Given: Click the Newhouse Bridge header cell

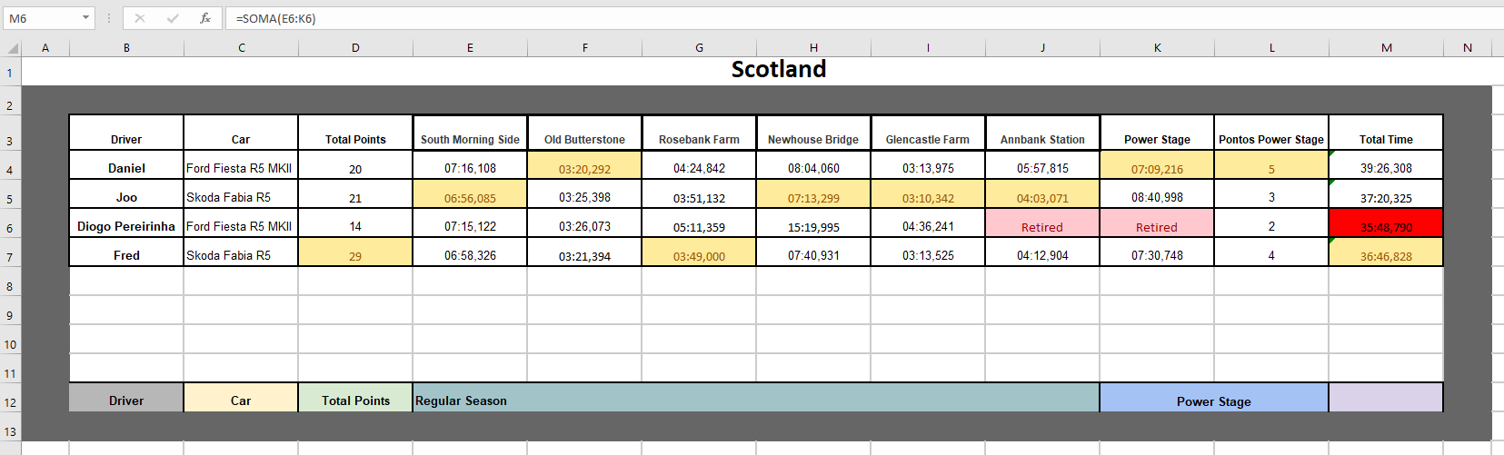Looking at the screenshot, I should (x=813, y=133).
